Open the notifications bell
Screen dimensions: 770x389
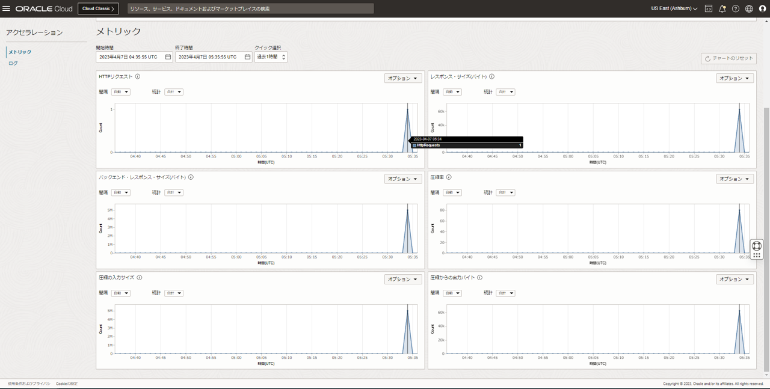coord(722,8)
